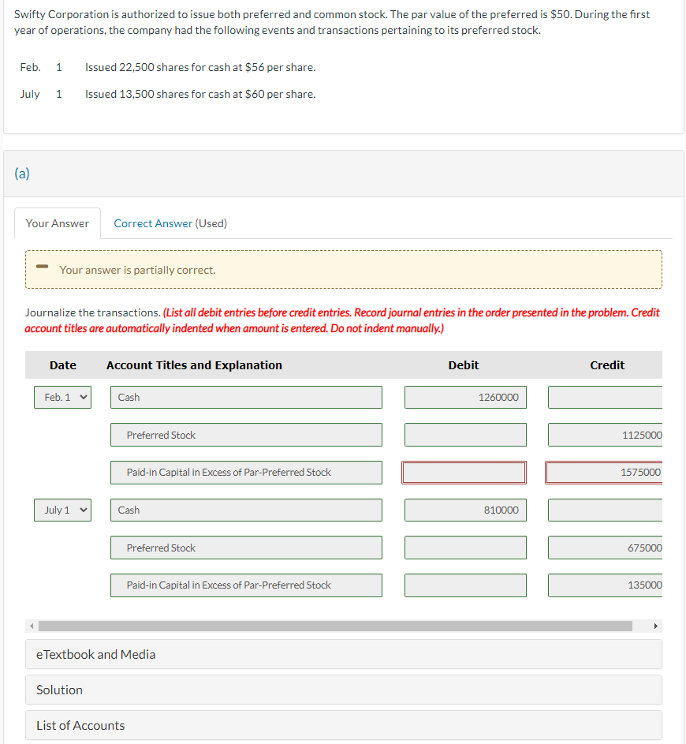Click the right scroll arrow below the table
Image resolution: width=686 pixels, height=744 pixels.
(655, 625)
